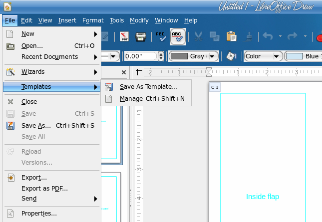Expand the Wizards submenu
This screenshot has height=222, width=322.
tap(51, 72)
